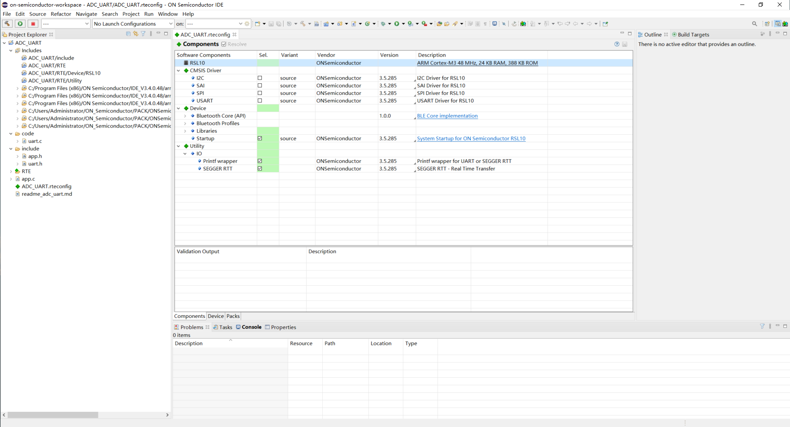
Task: Open the launch mode dropdown next to Stop
Action: (x=65, y=24)
